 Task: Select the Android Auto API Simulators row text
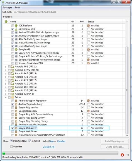33,125
